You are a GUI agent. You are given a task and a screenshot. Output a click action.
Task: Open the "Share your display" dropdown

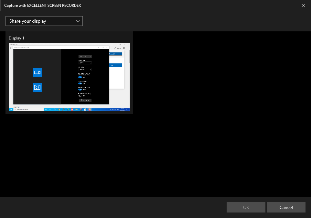(44, 21)
